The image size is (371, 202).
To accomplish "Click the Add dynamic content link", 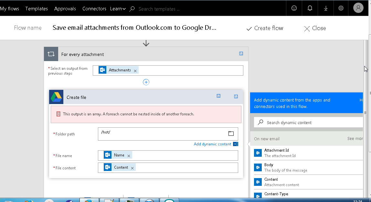I will click(x=212, y=144).
